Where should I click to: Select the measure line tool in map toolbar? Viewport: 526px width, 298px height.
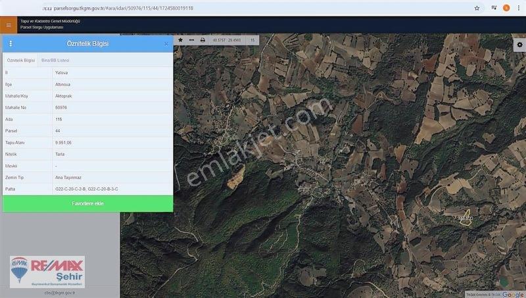[191, 40]
